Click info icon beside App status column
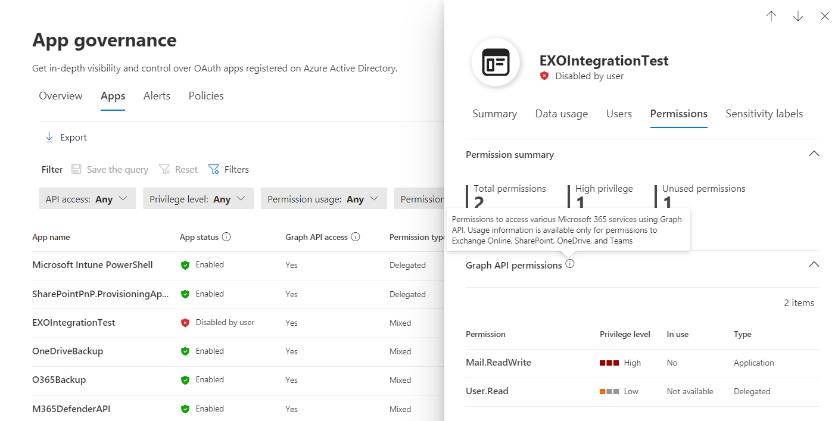Image resolution: width=838 pixels, height=421 pixels. click(x=226, y=237)
